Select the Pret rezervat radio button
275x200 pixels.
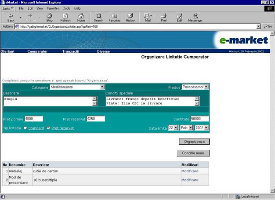pos(48,128)
